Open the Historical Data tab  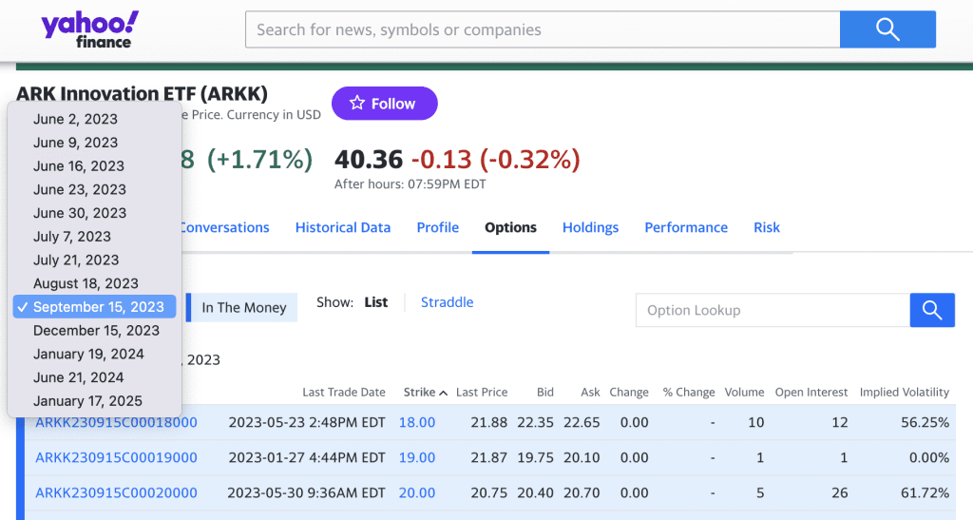(x=342, y=228)
